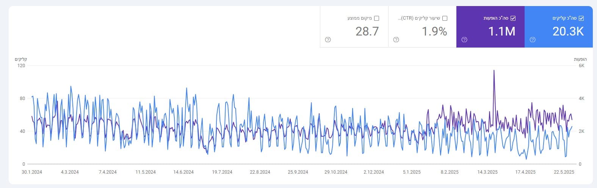Click the 6K impressions axis label
This screenshot has height=188, width=597.
(581, 66)
